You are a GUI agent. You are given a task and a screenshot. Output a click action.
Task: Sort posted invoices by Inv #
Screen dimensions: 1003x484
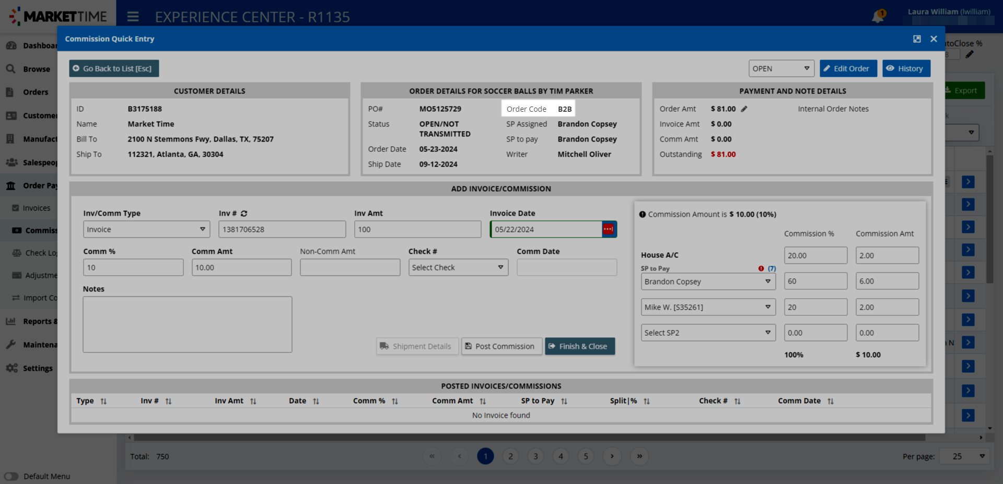168,401
